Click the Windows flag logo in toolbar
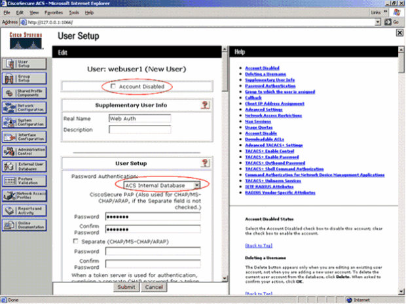The height and width of the screenshot is (304, 406). tap(397, 12)
